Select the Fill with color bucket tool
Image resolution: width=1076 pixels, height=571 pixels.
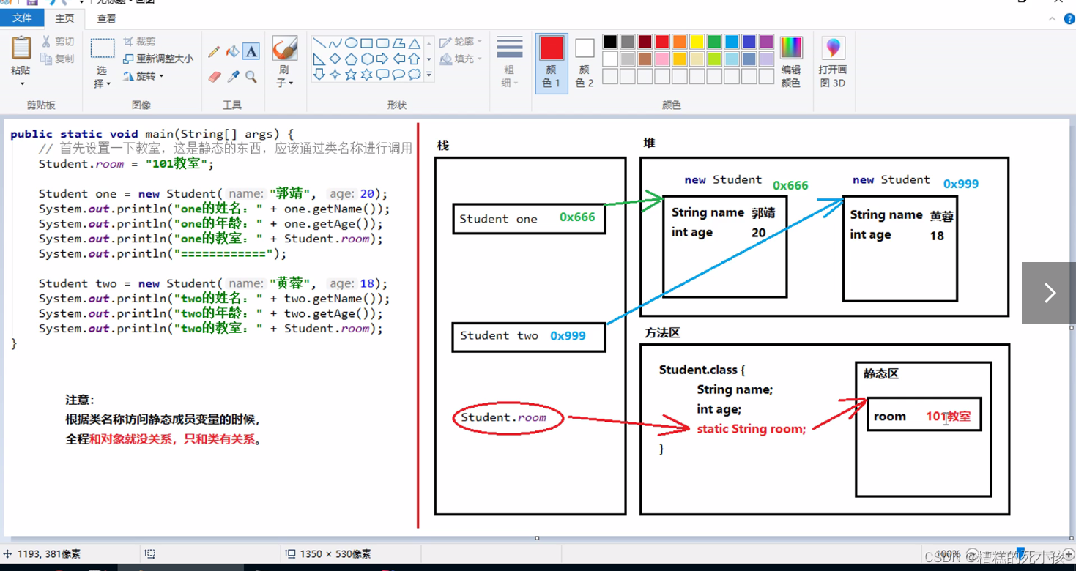(x=231, y=52)
